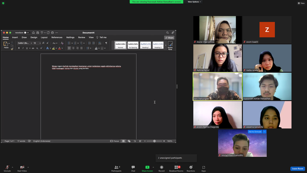Image resolution: width=307 pixels, height=173 pixels.
Task: Open the References tab
Action: pyautogui.click(x=57, y=37)
